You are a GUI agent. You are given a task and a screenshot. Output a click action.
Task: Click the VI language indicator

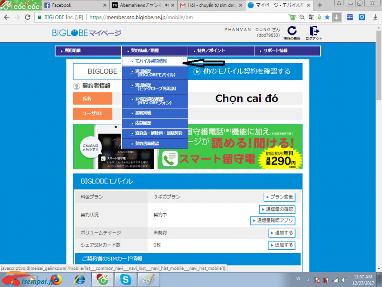(298, 279)
